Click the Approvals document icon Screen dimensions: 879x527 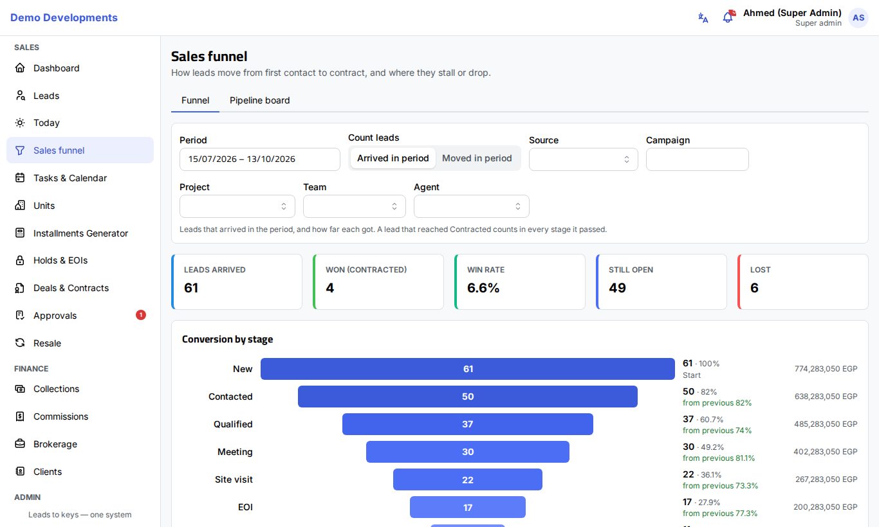(x=20, y=316)
